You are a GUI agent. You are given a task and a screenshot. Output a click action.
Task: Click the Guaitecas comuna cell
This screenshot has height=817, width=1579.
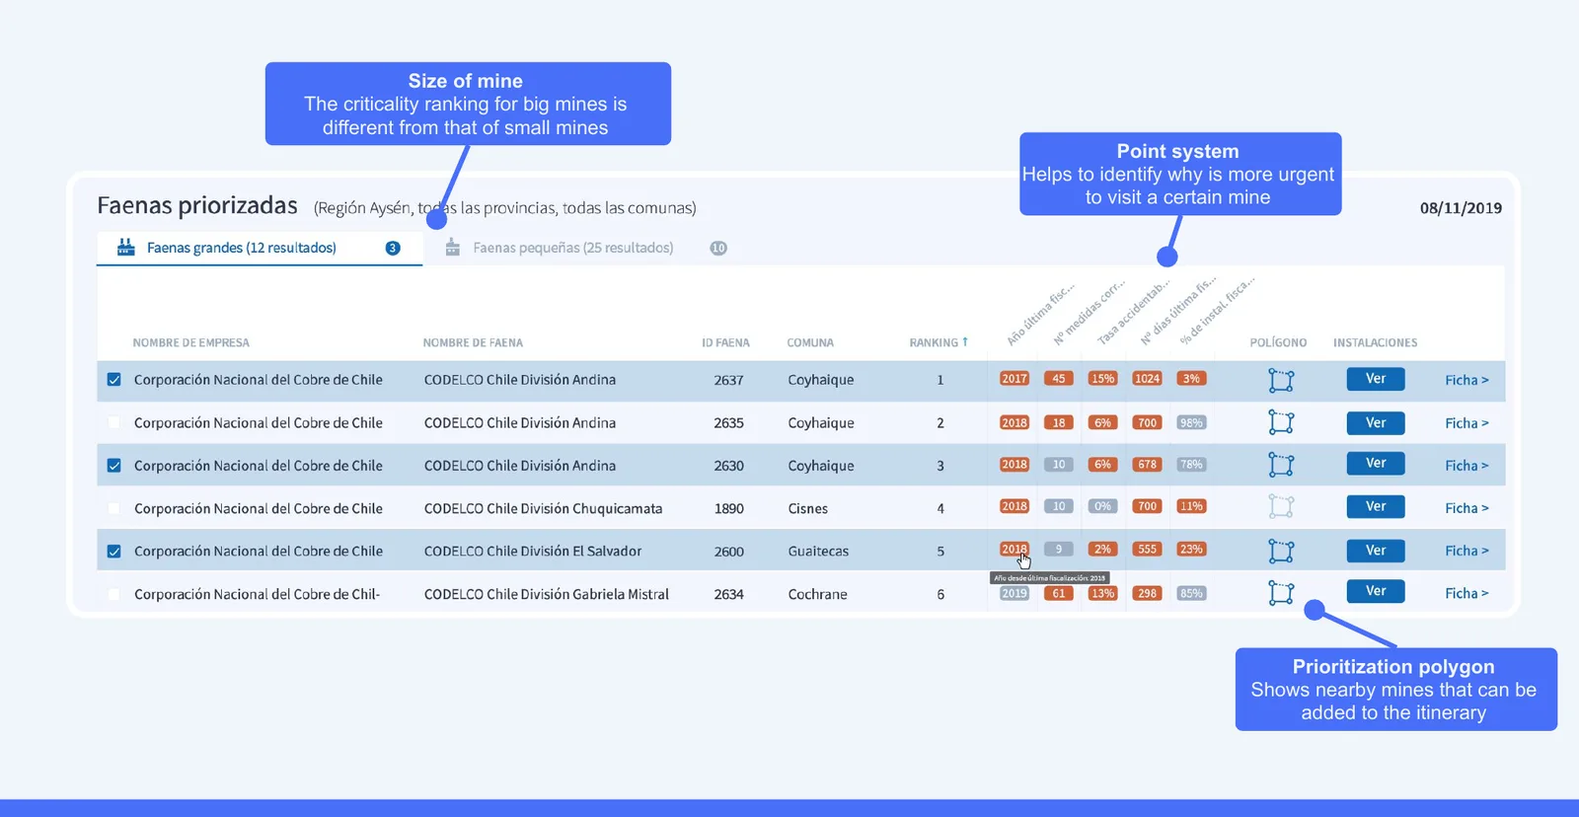tap(818, 552)
